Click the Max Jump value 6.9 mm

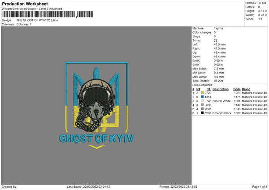tap(219, 77)
